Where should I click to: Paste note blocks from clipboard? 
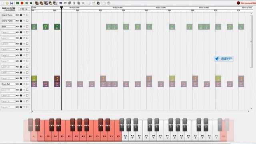click(x=78, y=3)
